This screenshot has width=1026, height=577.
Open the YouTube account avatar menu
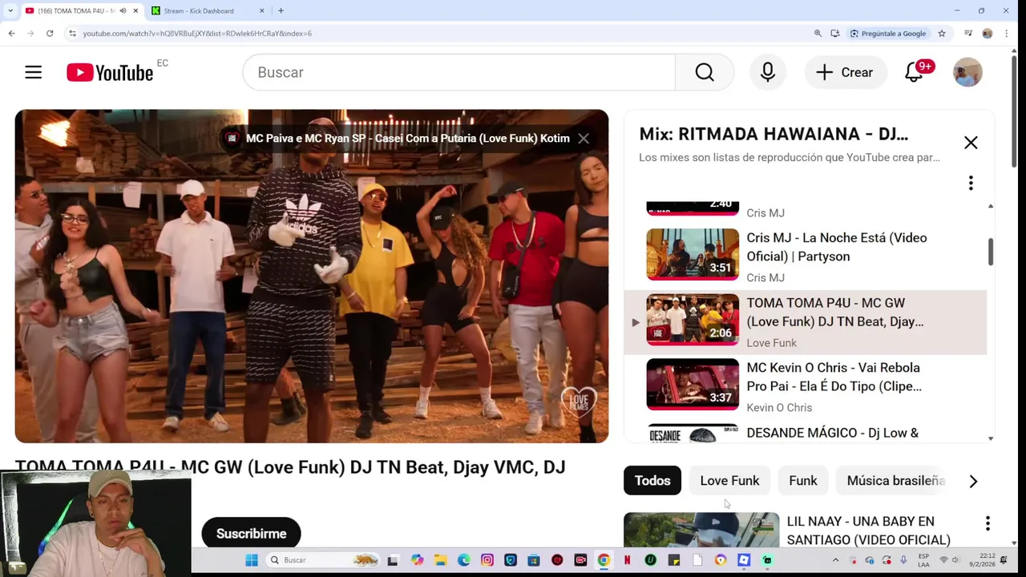967,72
